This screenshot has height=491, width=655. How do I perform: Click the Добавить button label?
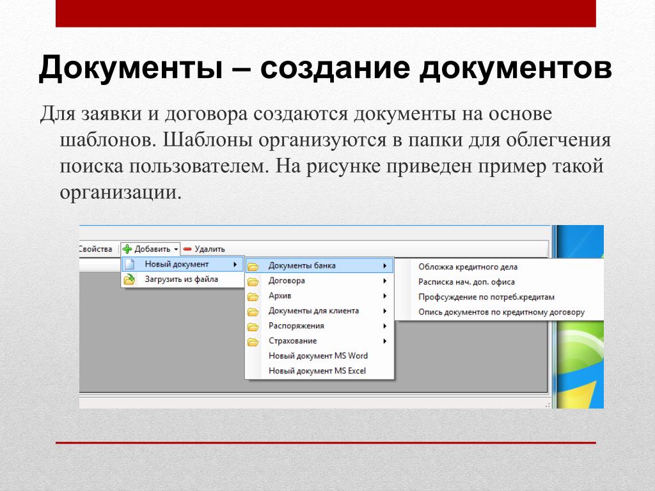152,249
